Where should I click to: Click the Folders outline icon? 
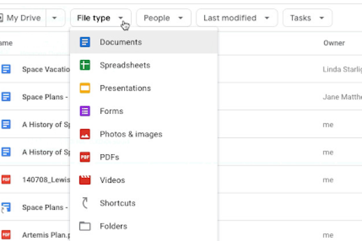click(x=85, y=226)
